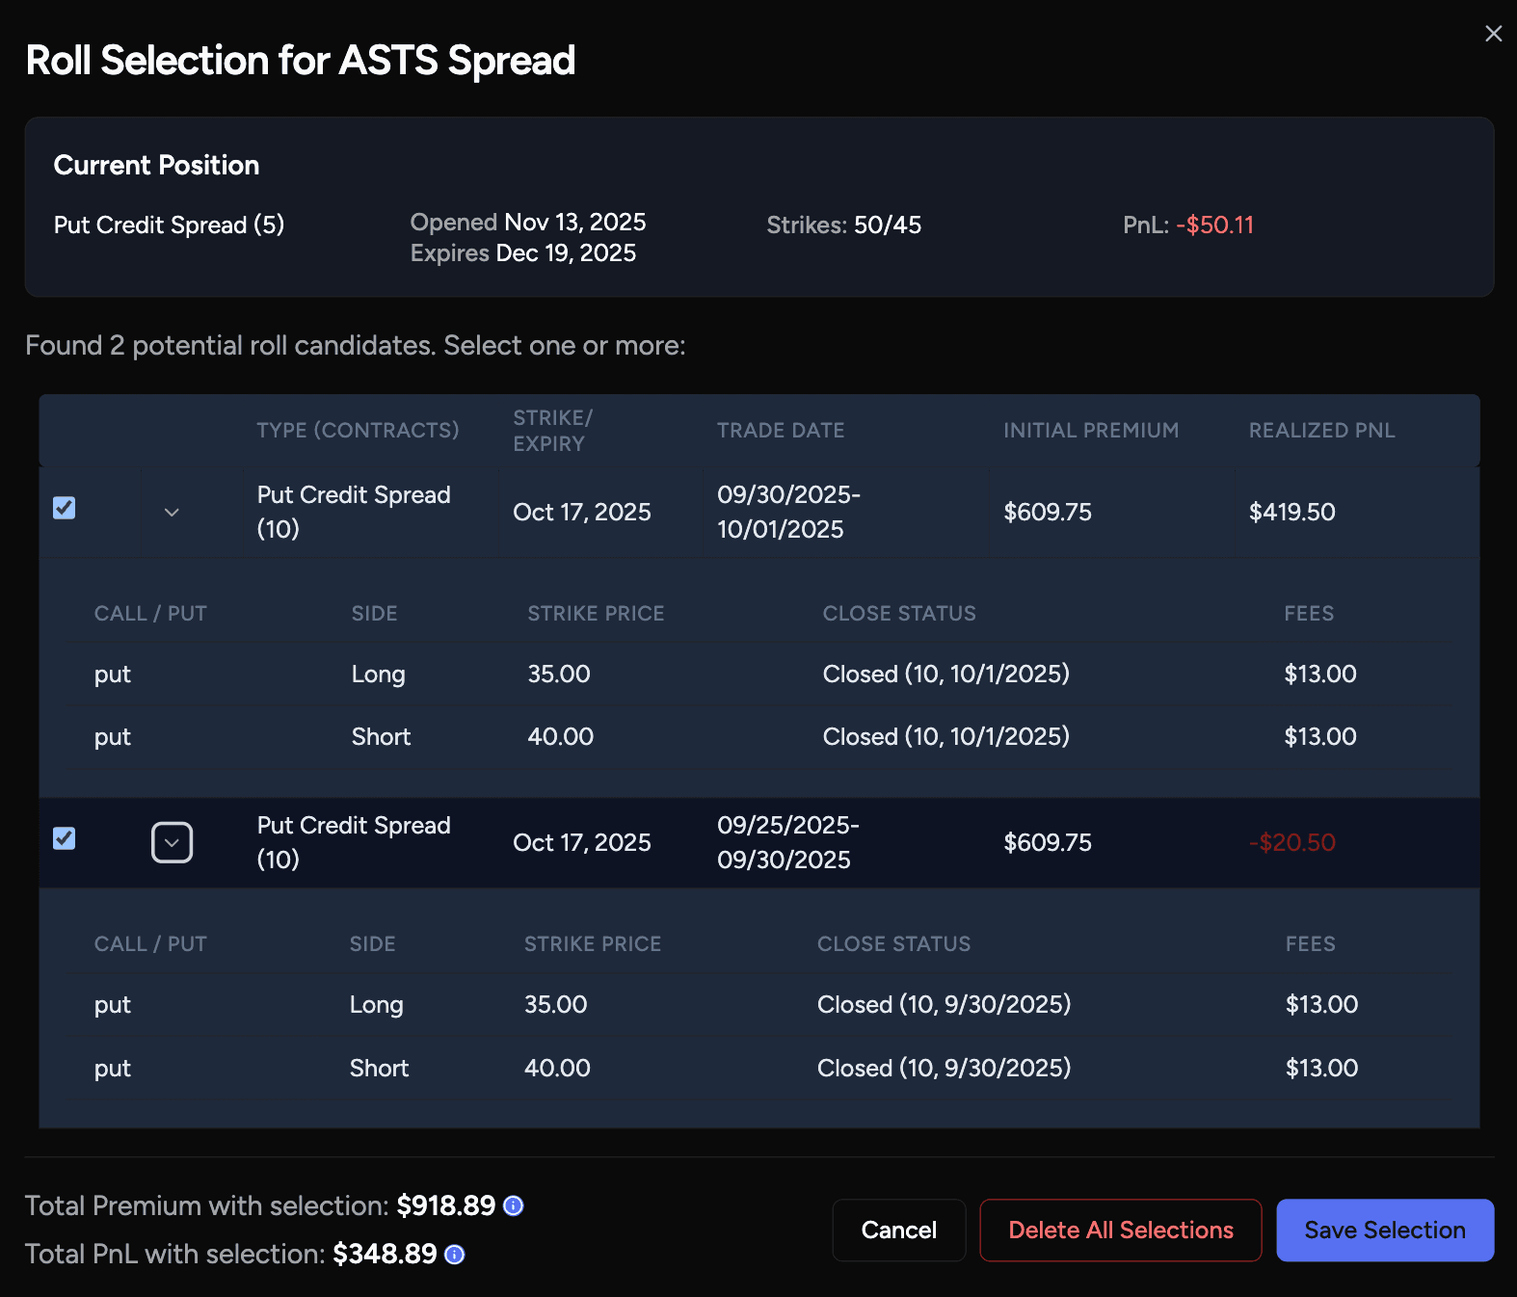Click the Strike/Expiry column header
Image resolution: width=1517 pixels, height=1297 pixels.
click(x=552, y=431)
